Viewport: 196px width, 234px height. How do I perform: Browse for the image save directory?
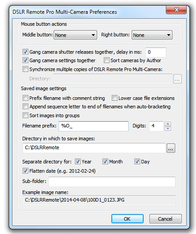[171, 148]
